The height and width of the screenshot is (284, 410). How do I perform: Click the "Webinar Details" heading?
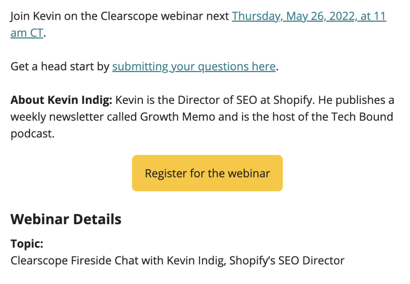(x=66, y=219)
